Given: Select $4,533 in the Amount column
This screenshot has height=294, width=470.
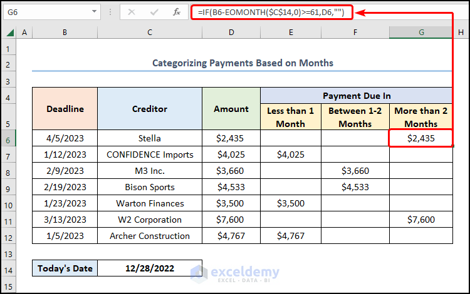Looking at the screenshot, I should 231,187.
